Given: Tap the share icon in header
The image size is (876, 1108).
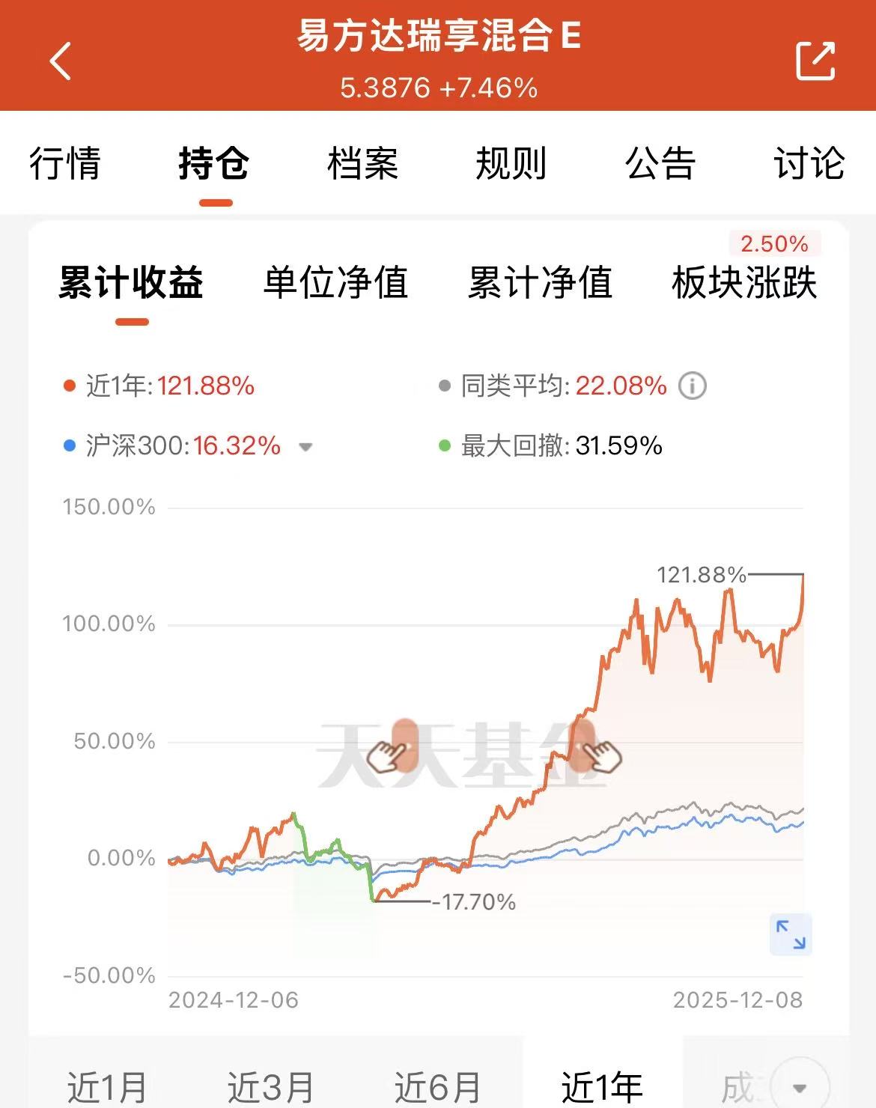Looking at the screenshot, I should click(815, 61).
